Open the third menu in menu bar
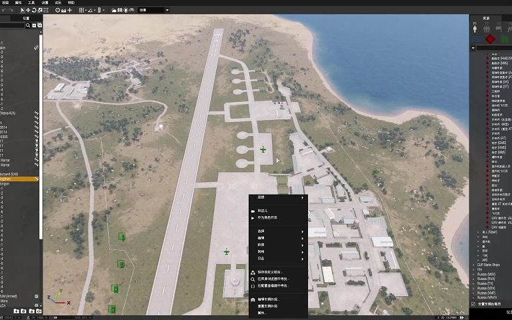The height and width of the screenshot is (320, 512). point(31,3)
